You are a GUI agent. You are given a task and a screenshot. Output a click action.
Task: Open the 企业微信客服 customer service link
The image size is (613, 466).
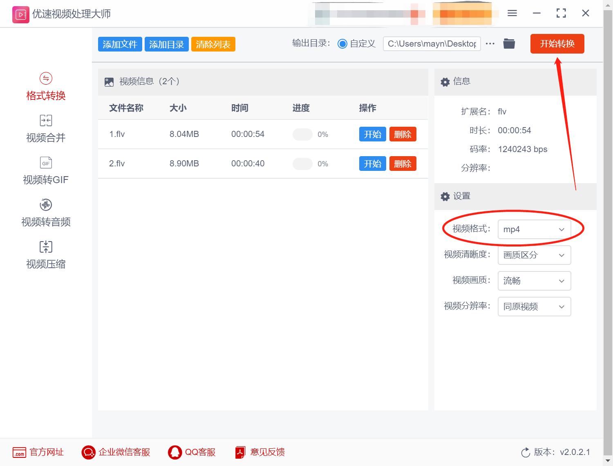[116, 452]
